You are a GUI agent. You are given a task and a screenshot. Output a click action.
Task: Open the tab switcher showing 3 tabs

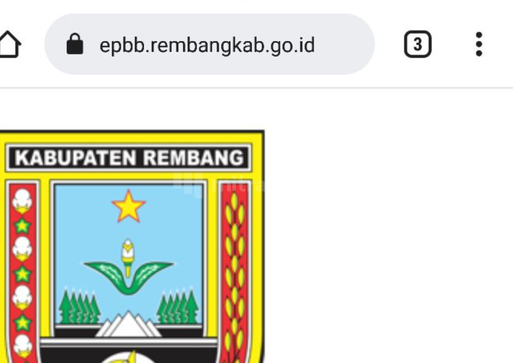click(418, 44)
